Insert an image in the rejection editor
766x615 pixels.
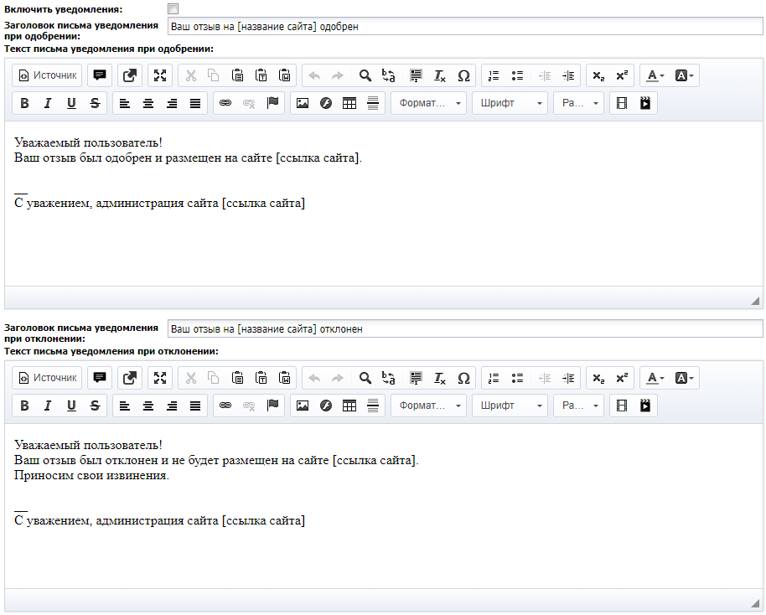tap(303, 406)
